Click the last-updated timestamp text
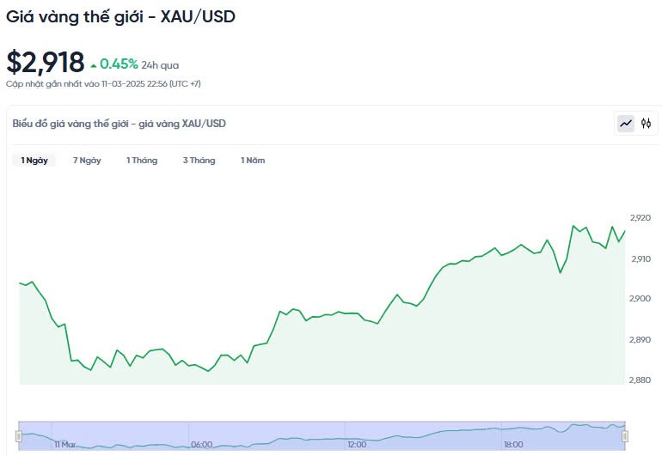The height and width of the screenshot is (456, 662). pos(103,84)
